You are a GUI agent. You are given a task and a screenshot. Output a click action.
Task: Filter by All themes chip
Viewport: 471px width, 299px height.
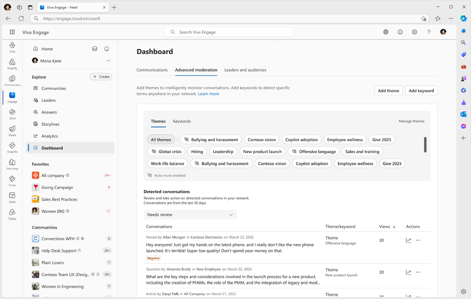[x=161, y=139]
